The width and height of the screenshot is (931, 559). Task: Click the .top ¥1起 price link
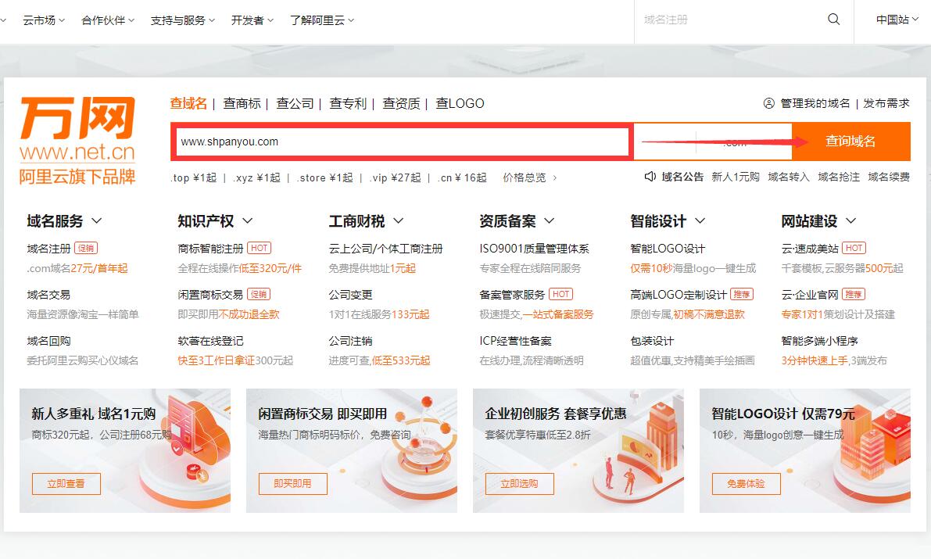194,177
